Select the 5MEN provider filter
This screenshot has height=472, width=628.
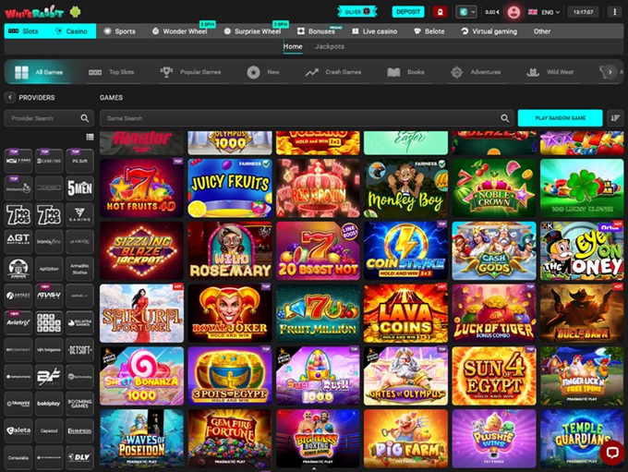click(x=79, y=188)
